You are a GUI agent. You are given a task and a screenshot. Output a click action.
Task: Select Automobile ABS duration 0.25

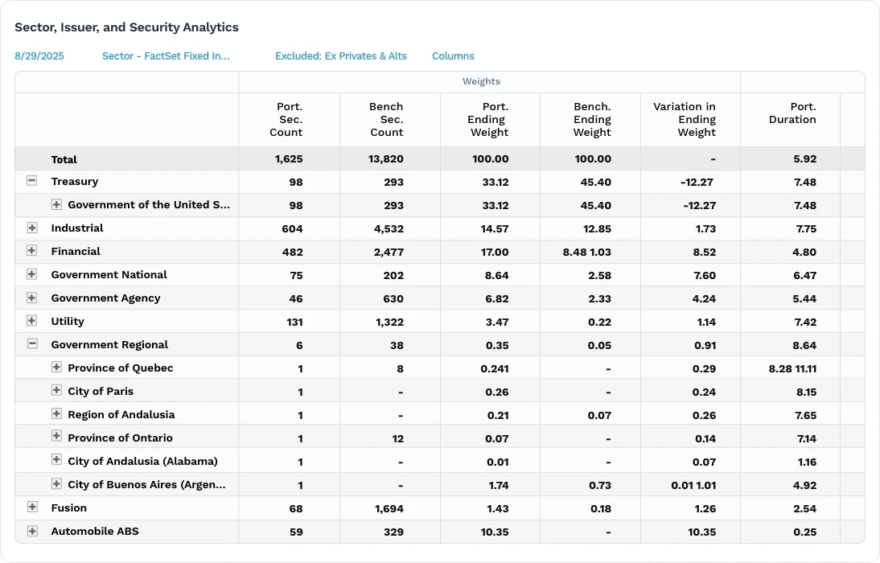805,532
